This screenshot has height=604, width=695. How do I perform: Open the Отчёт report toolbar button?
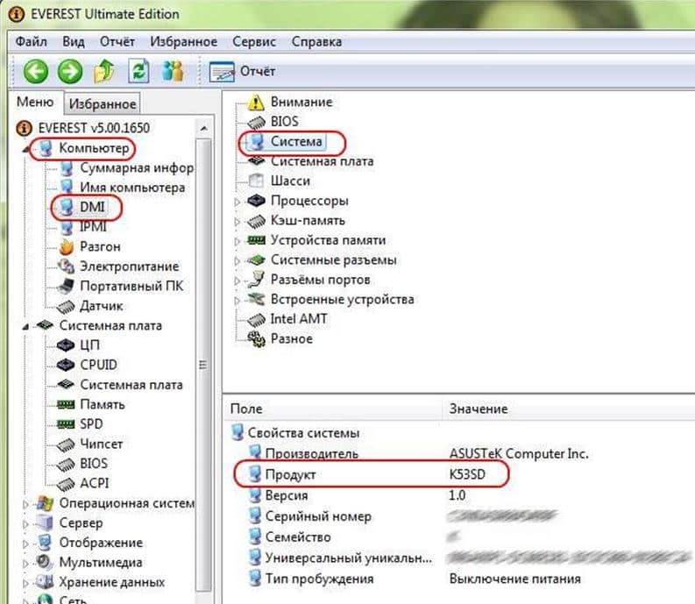(x=245, y=71)
